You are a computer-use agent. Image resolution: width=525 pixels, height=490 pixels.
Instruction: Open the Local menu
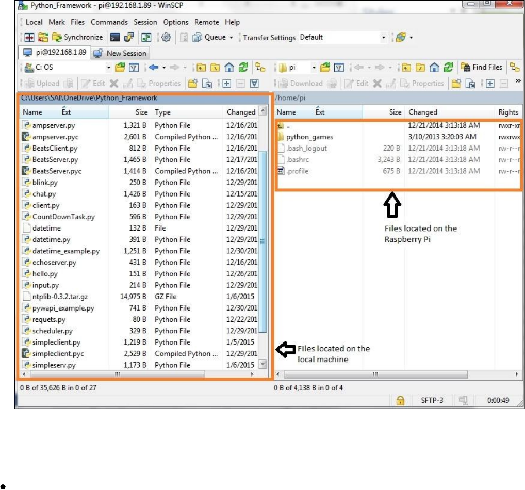[34, 22]
